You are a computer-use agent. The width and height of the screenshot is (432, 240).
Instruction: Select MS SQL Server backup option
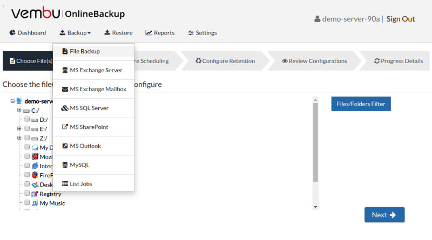coord(93,108)
